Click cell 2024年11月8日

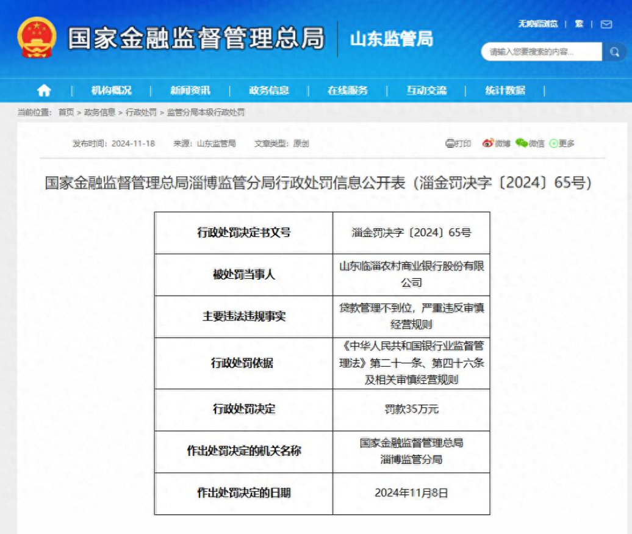coord(412,494)
